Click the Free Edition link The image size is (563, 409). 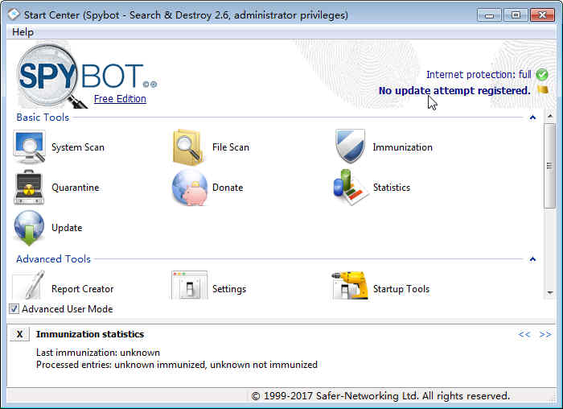[120, 99]
